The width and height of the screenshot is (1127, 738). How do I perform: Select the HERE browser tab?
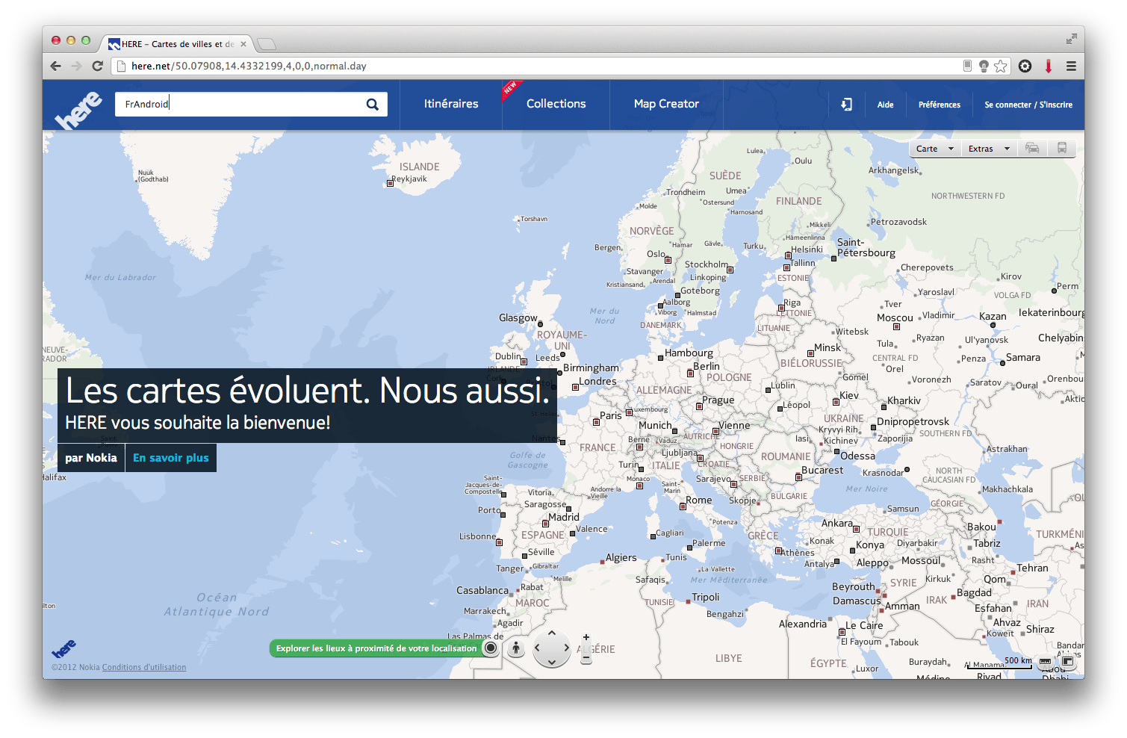coord(178,44)
